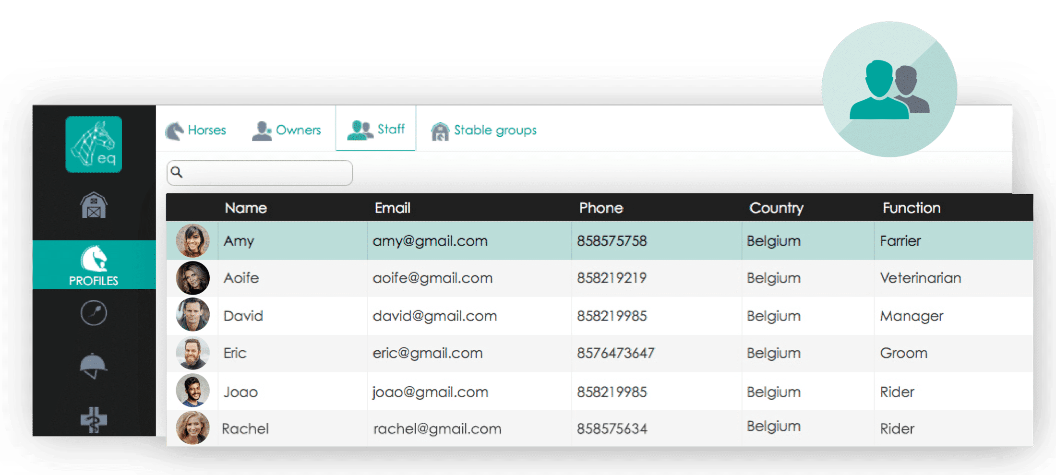The image size is (1056, 475).
Task: Sort by the Function column header
Action: click(x=912, y=208)
